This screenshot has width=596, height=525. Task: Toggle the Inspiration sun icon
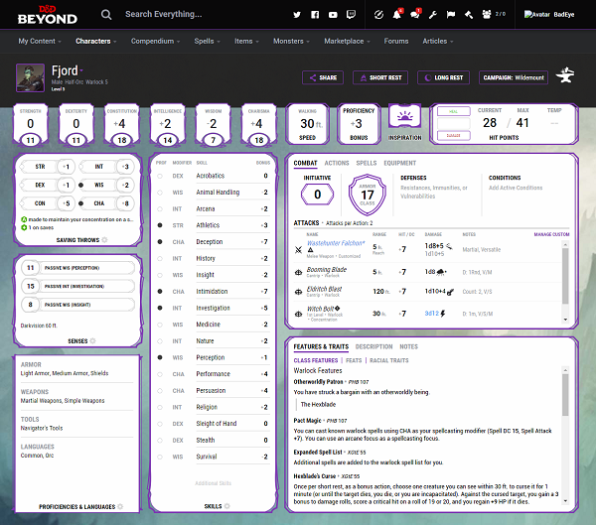pyautogui.click(x=405, y=116)
